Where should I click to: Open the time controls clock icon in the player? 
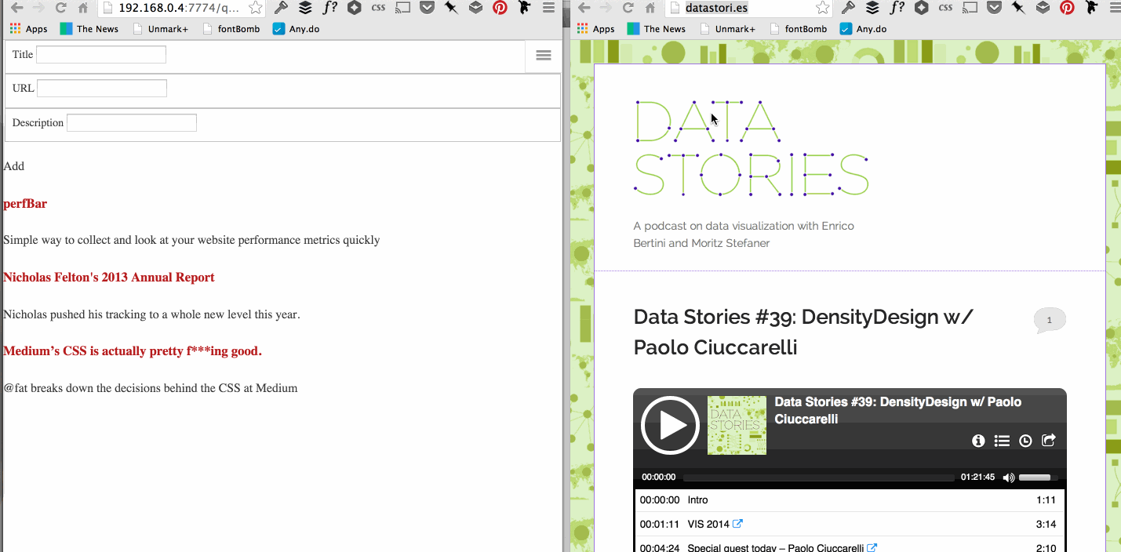[1025, 441]
